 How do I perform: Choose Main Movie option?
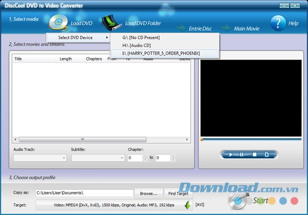tap(246, 29)
